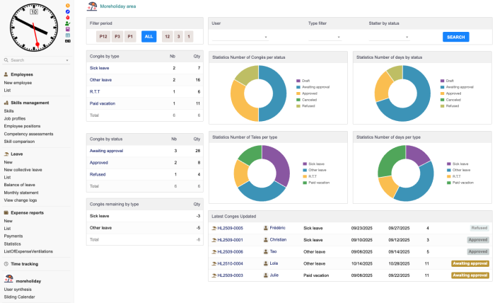Select the P12 filter period toggle
Viewport: 495px width, 303px height.
pos(103,36)
